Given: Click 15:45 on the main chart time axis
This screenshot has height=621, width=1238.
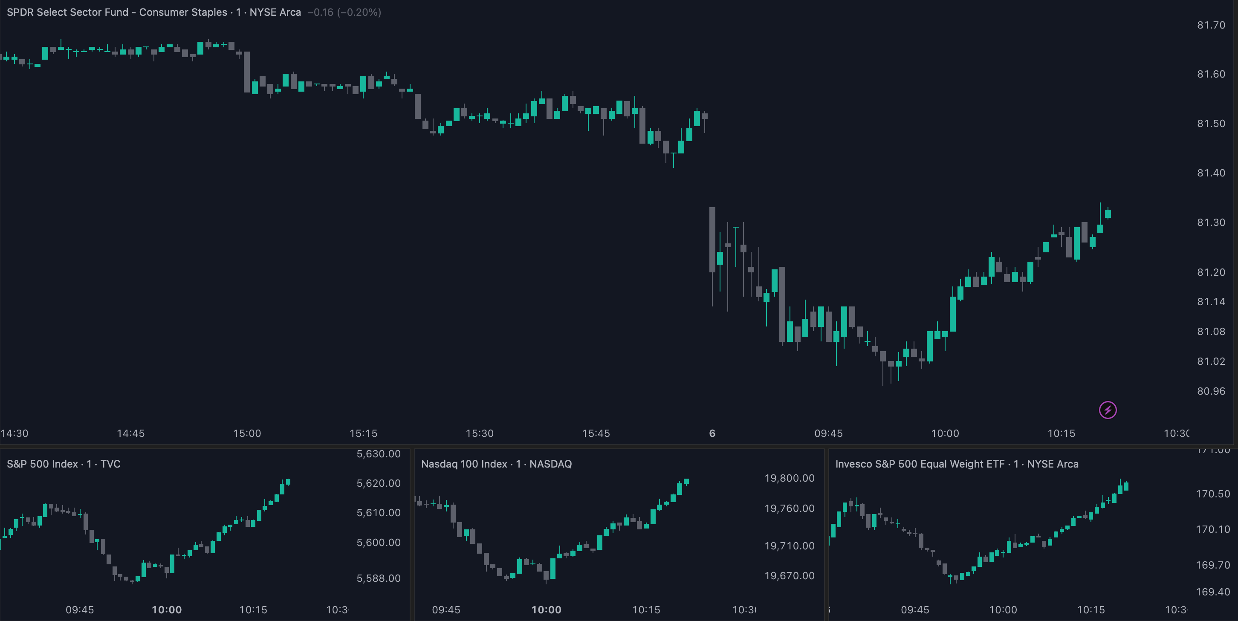Looking at the screenshot, I should click(x=596, y=433).
